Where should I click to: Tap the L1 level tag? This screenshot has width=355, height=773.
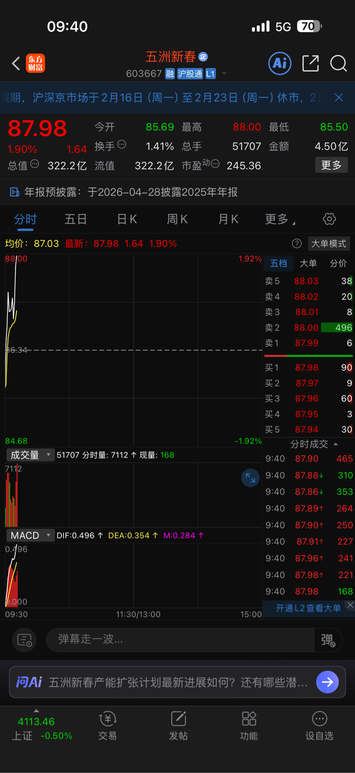(210, 74)
